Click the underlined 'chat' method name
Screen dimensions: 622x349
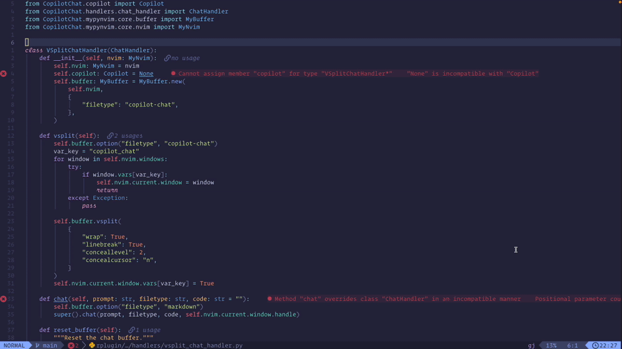coord(61,299)
